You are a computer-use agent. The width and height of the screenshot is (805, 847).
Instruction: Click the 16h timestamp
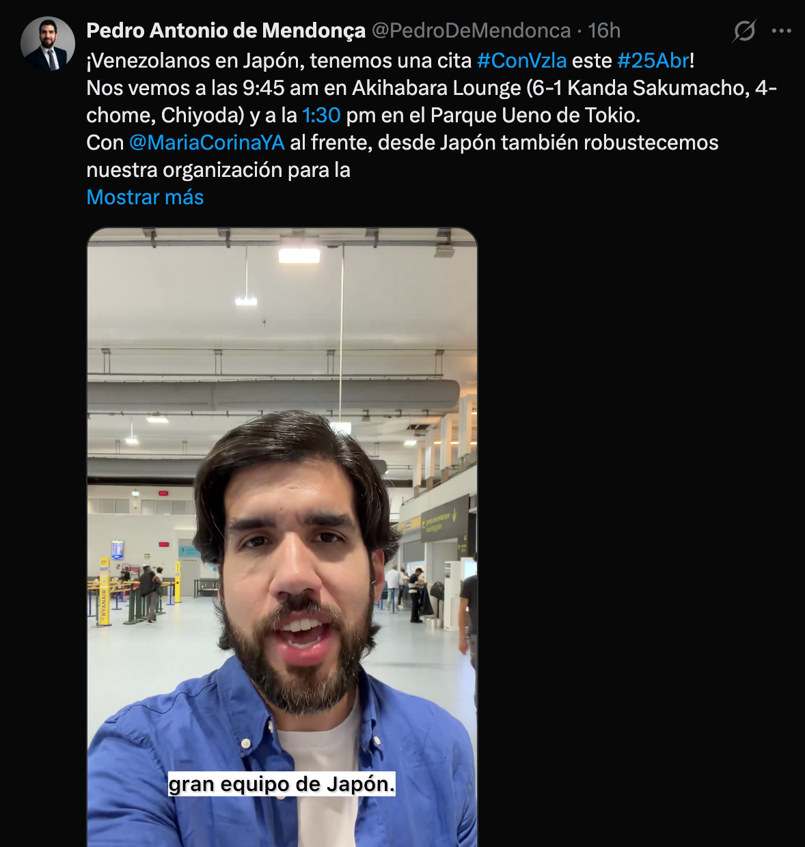tap(604, 31)
